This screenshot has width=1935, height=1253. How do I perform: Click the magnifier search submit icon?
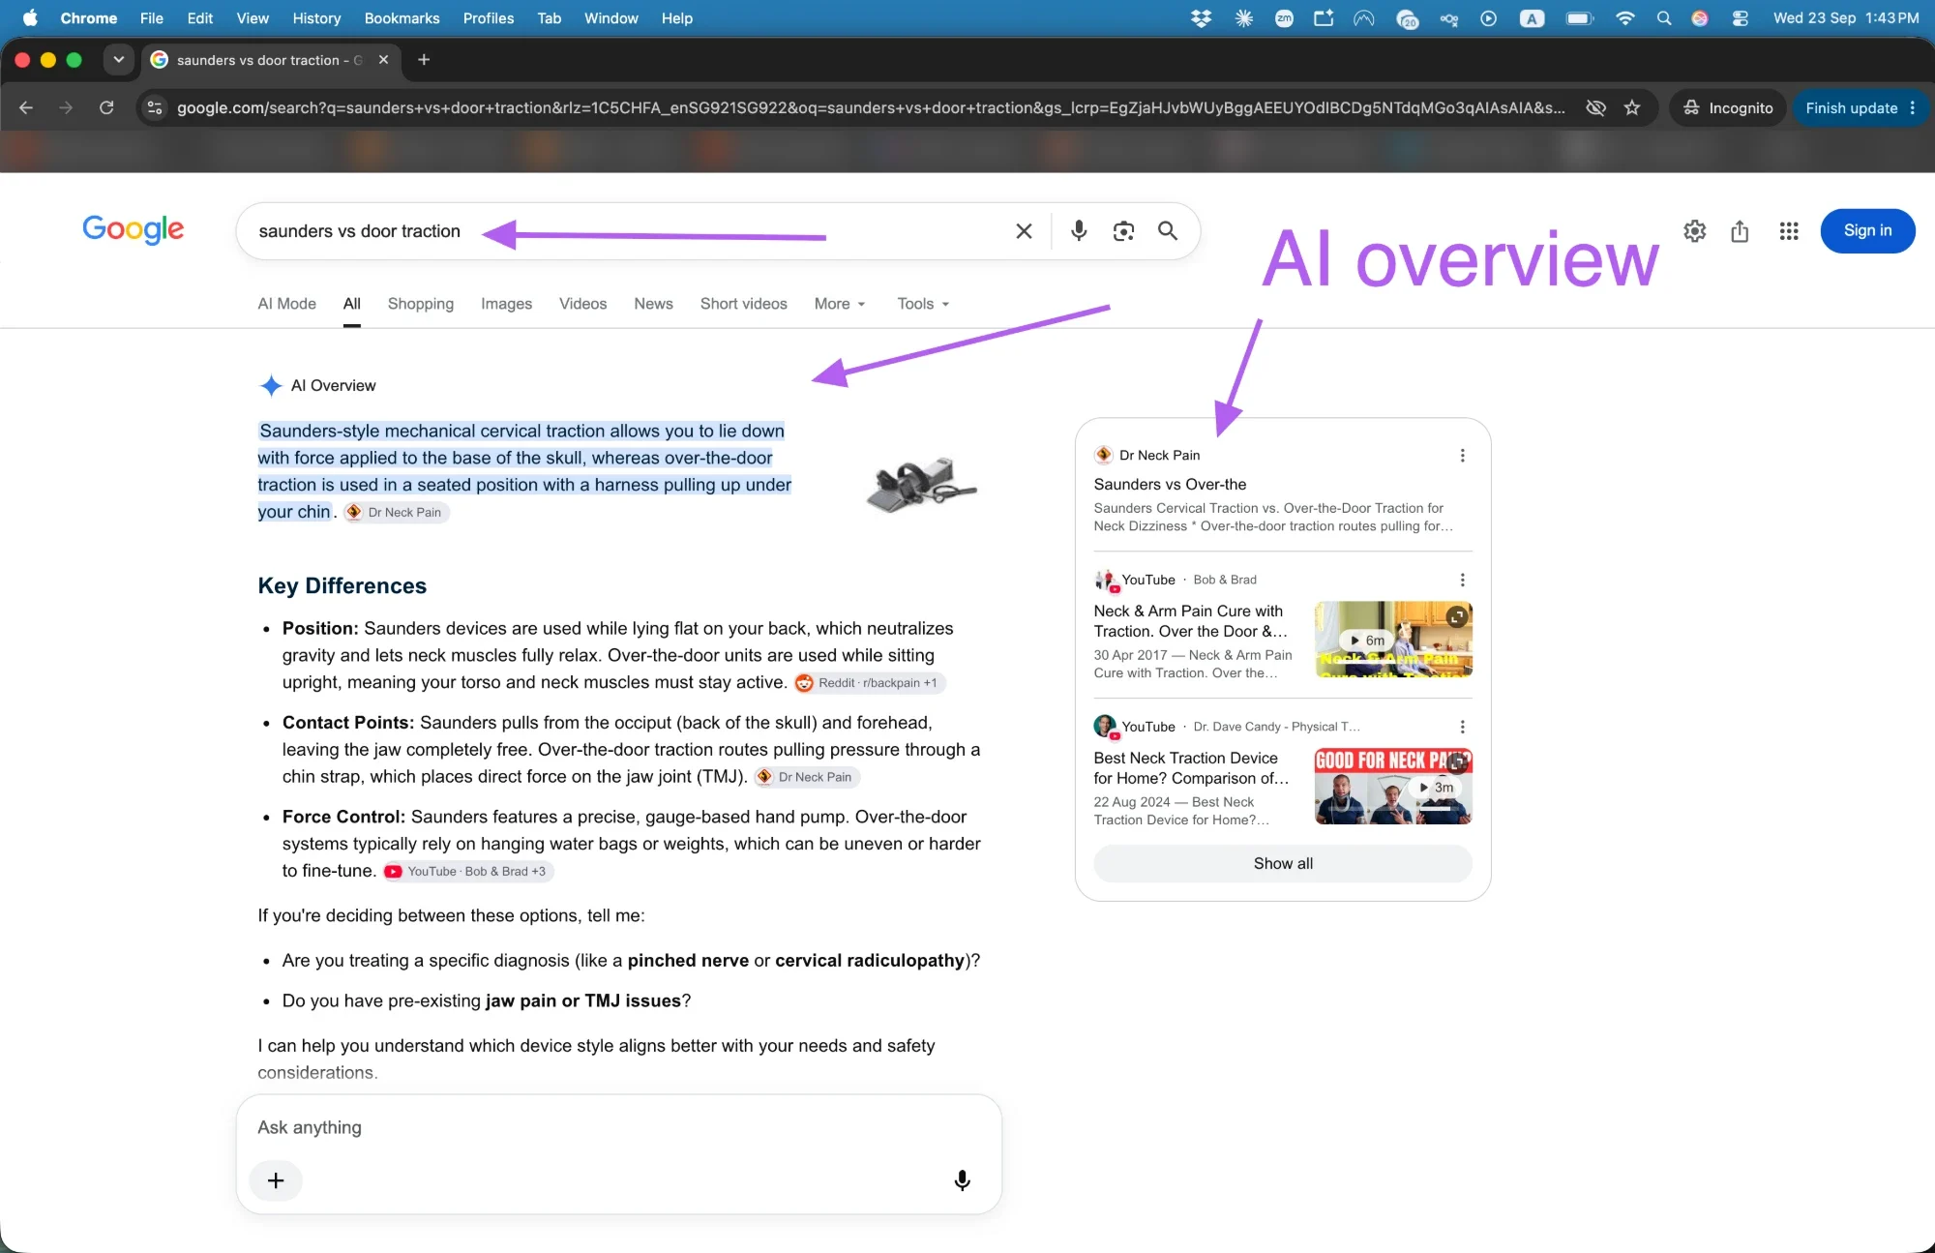click(1168, 231)
